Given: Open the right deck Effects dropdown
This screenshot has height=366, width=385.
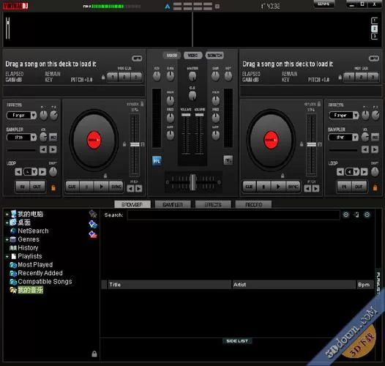Looking at the screenshot, I should [356, 115].
